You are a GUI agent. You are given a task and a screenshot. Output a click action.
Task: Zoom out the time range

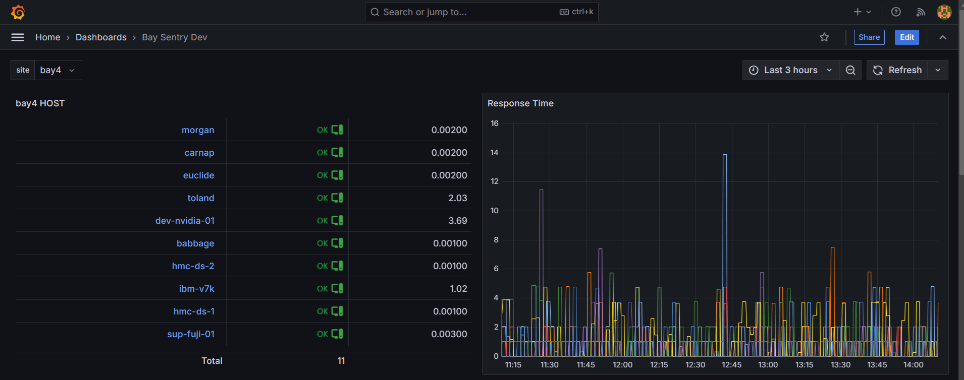point(850,70)
